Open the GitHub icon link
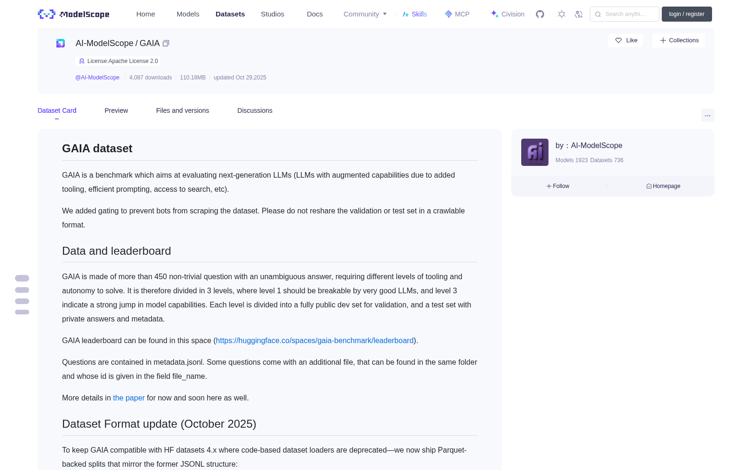The width and height of the screenshot is (752, 470). (x=540, y=14)
